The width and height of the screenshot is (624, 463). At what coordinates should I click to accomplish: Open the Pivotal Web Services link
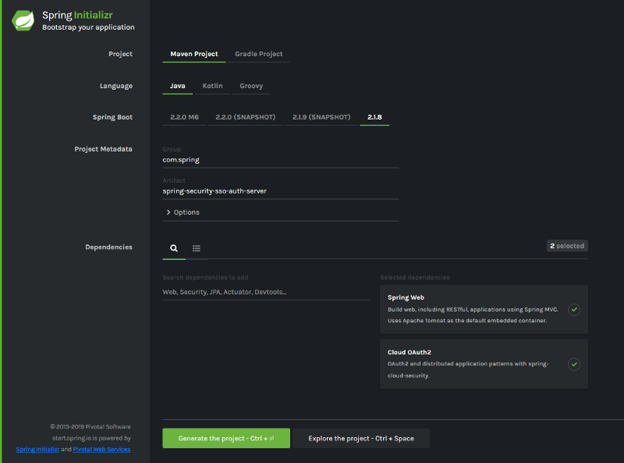pos(101,449)
